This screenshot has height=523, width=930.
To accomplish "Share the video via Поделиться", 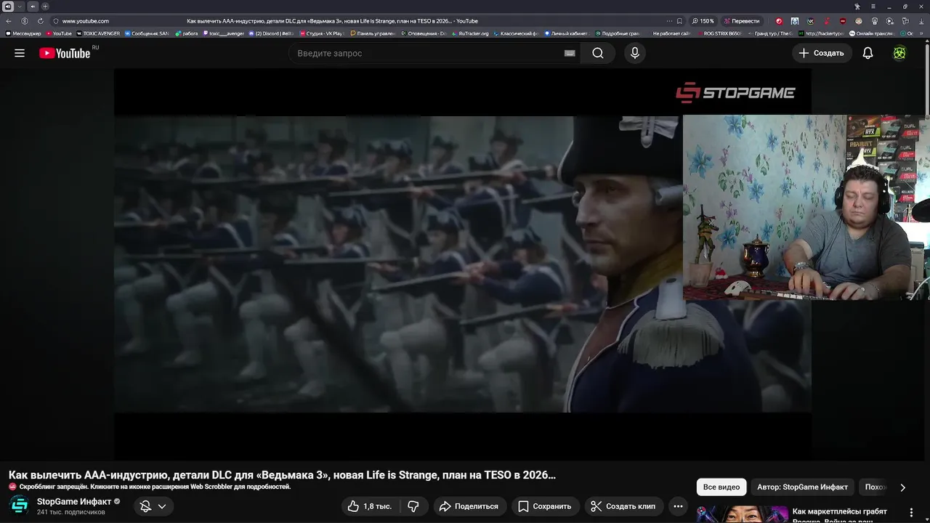I will point(469,506).
